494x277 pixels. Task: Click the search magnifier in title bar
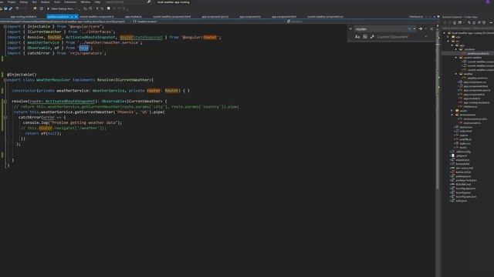click(x=149, y=2)
